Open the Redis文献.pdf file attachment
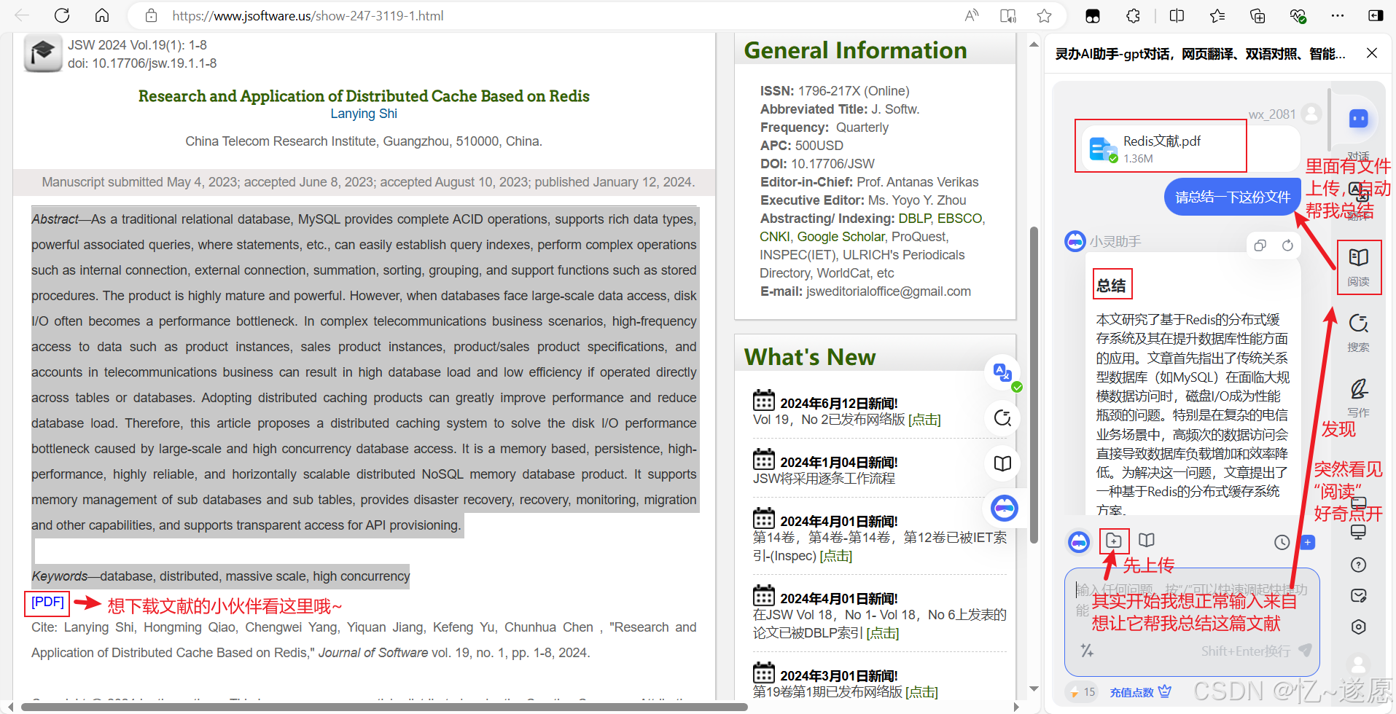The width and height of the screenshot is (1396, 714). 1190,148
